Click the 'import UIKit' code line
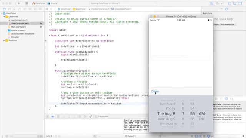Viewport: 246px width, 138px height. click(x=58, y=30)
